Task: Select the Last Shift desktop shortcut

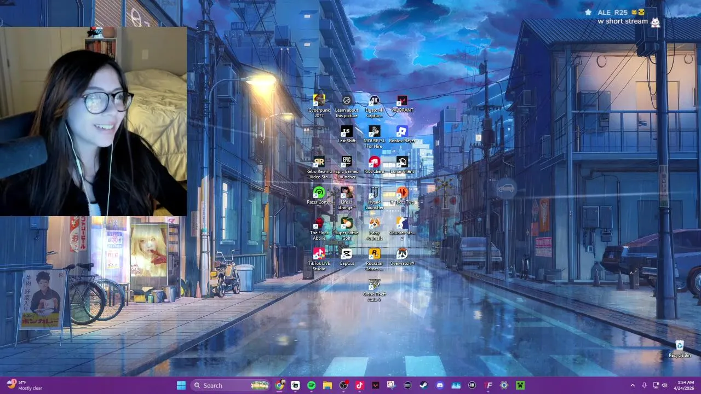Action: click(x=347, y=134)
